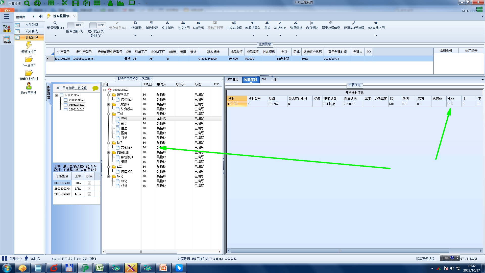
Task: Click the 修复ECN丢流程 wrench icon
Action: point(354,23)
